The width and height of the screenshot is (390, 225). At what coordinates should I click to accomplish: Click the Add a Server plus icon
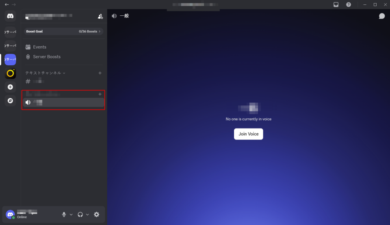click(10, 87)
